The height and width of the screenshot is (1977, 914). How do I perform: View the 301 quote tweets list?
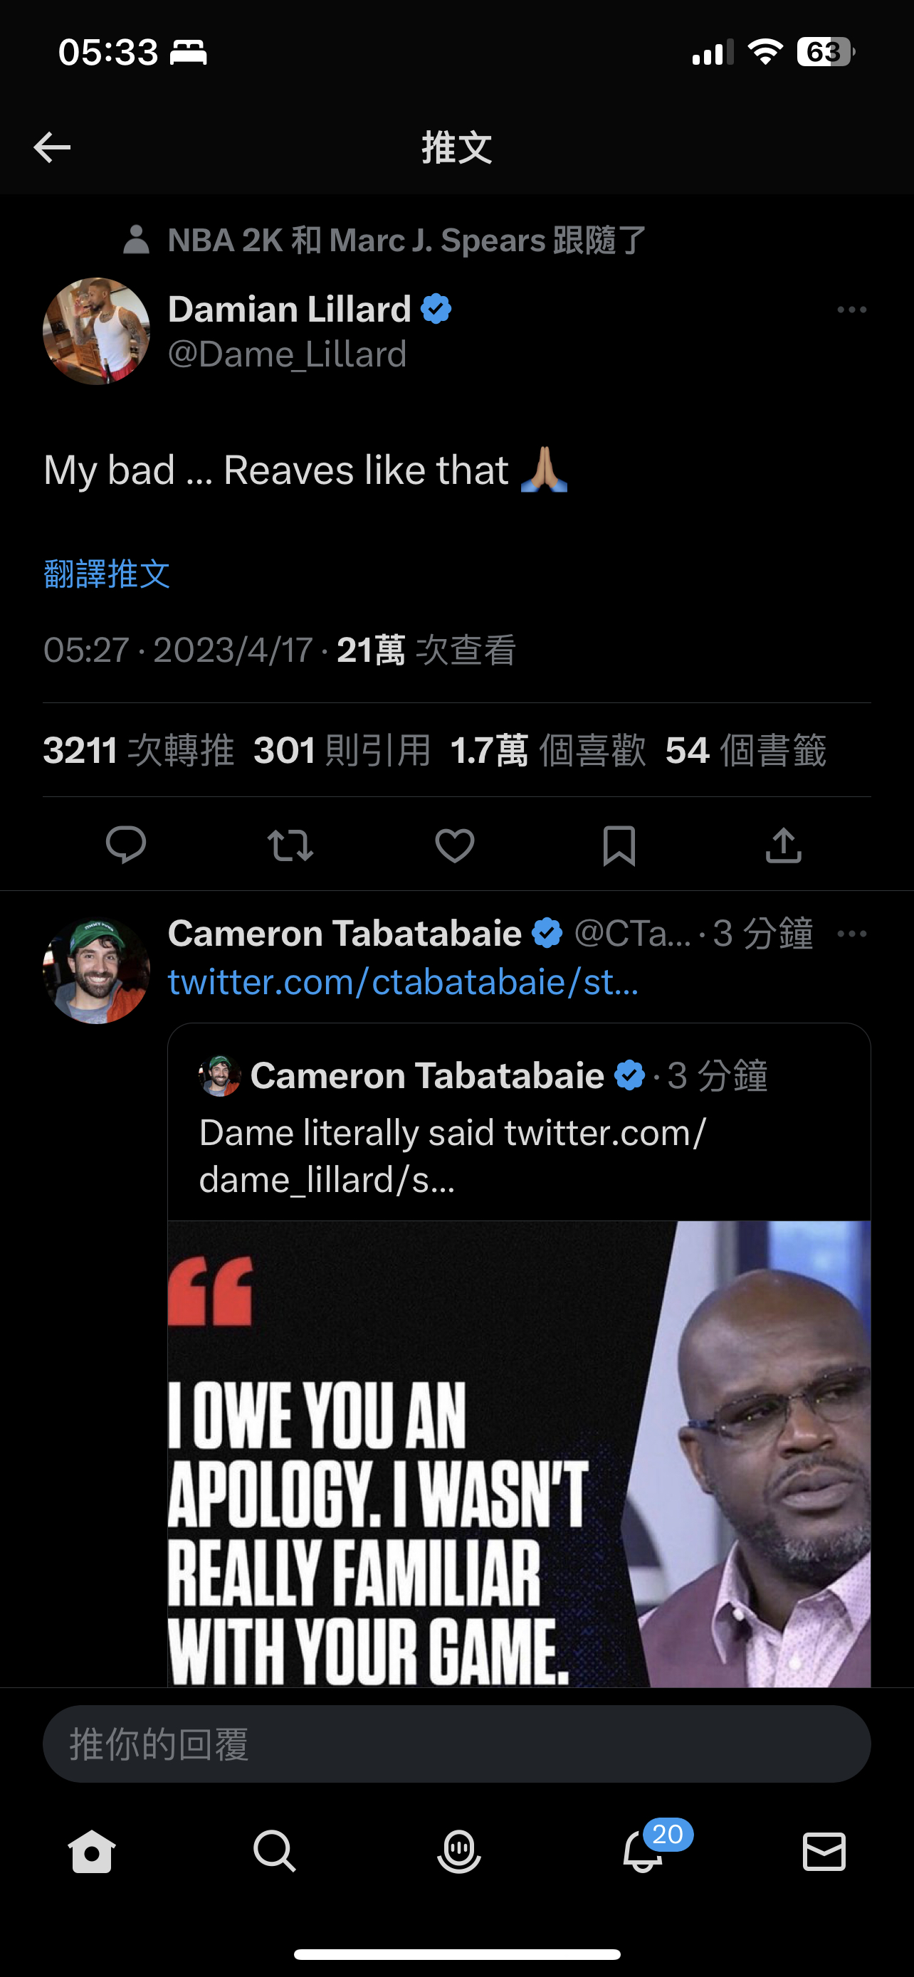click(342, 750)
